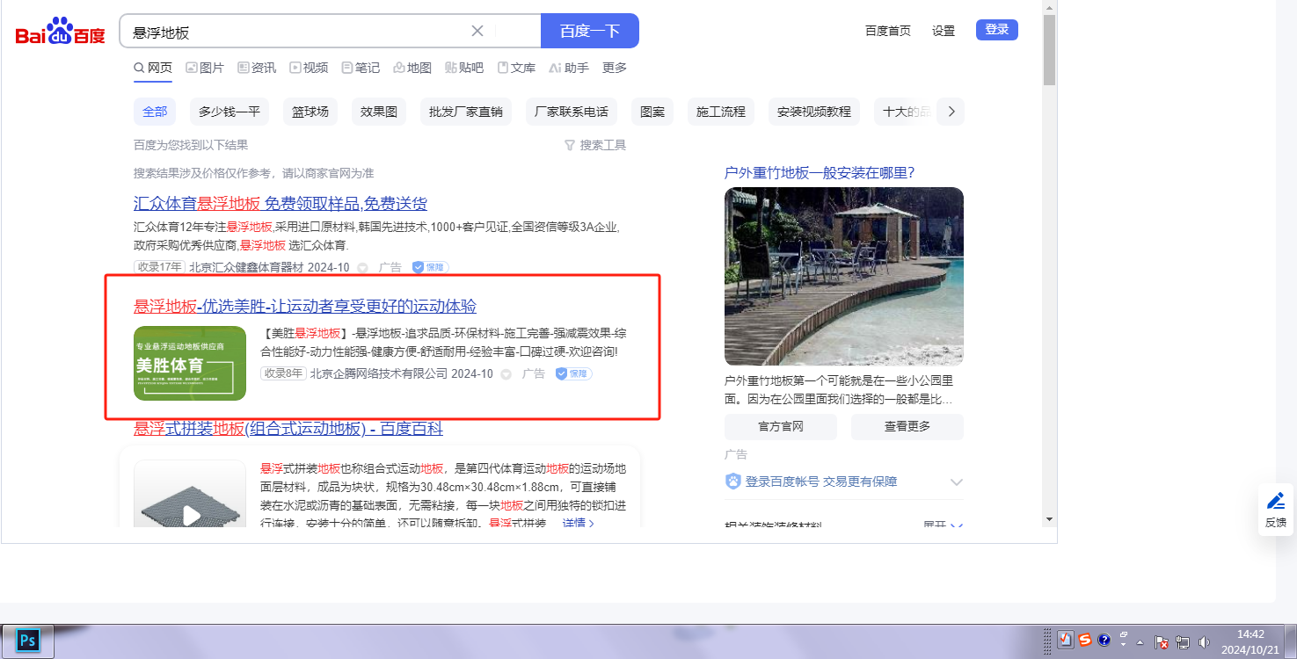The image size is (1297, 659).
Task: Open the 户外重竹地板一般安装在哪里? link
Action: (x=820, y=172)
